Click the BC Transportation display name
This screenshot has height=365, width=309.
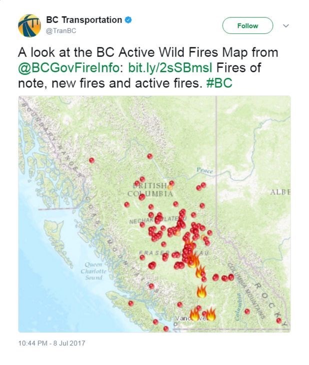pyautogui.click(x=83, y=20)
